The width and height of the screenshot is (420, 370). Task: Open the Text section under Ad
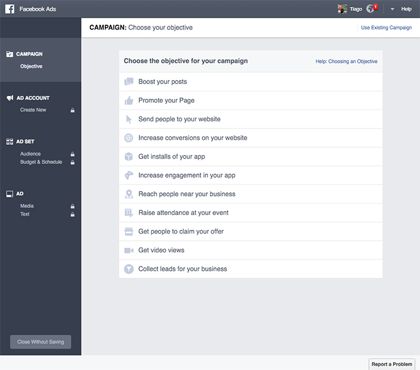pos(25,214)
